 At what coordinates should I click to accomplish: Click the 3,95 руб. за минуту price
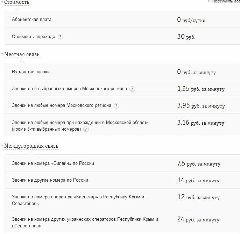click(x=201, y=105)
